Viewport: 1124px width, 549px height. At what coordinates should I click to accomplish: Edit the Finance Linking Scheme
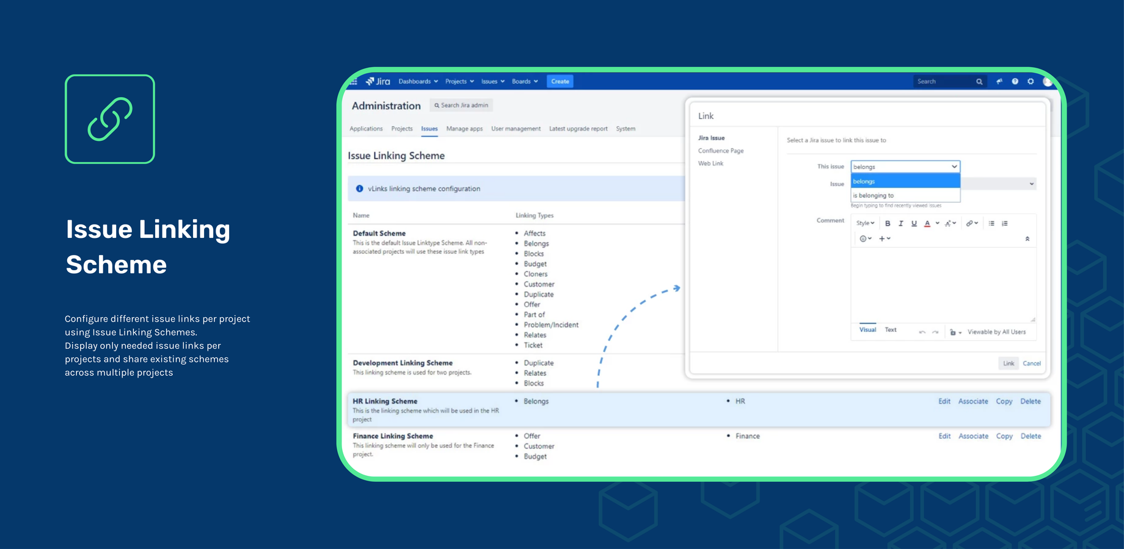point(944,436)
